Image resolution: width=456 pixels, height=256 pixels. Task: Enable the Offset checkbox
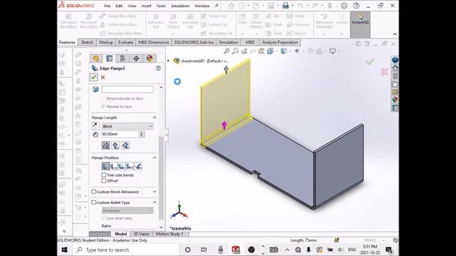(104, 181)
